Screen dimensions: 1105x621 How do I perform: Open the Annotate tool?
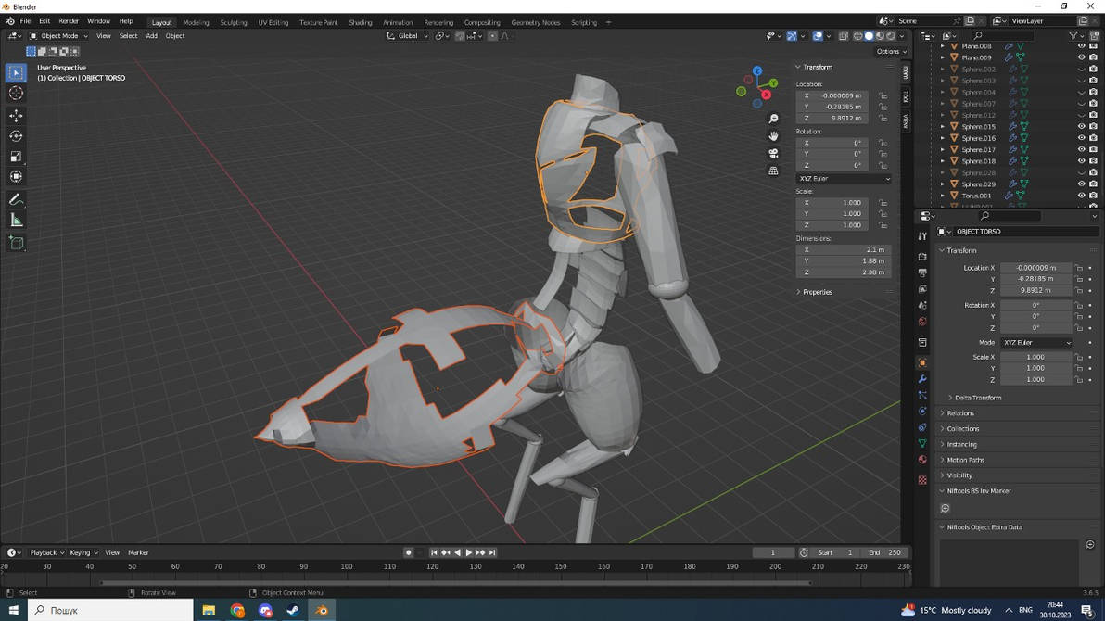[x=15, y=198]
